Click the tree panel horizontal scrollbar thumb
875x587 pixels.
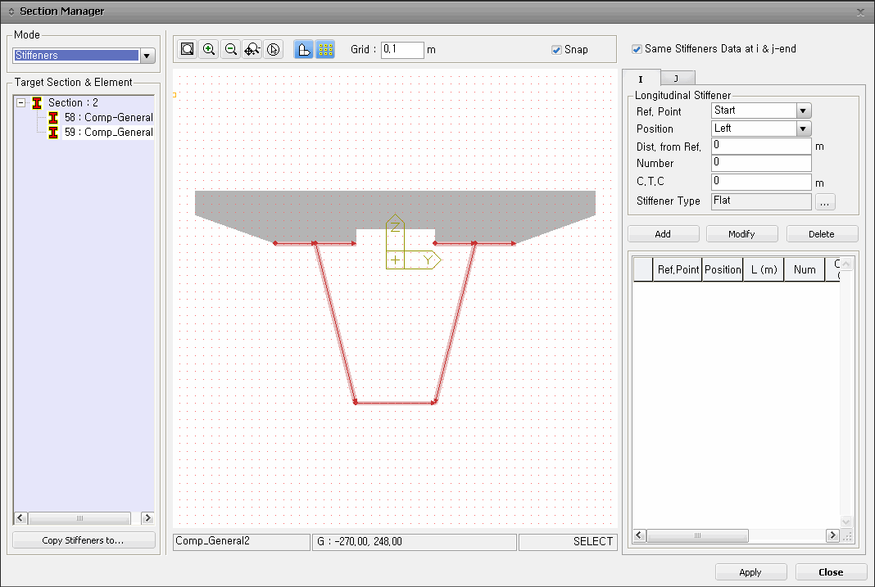point(79,518)
